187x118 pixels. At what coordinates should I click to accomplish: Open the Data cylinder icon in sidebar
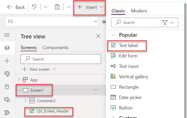coord(7,87)
